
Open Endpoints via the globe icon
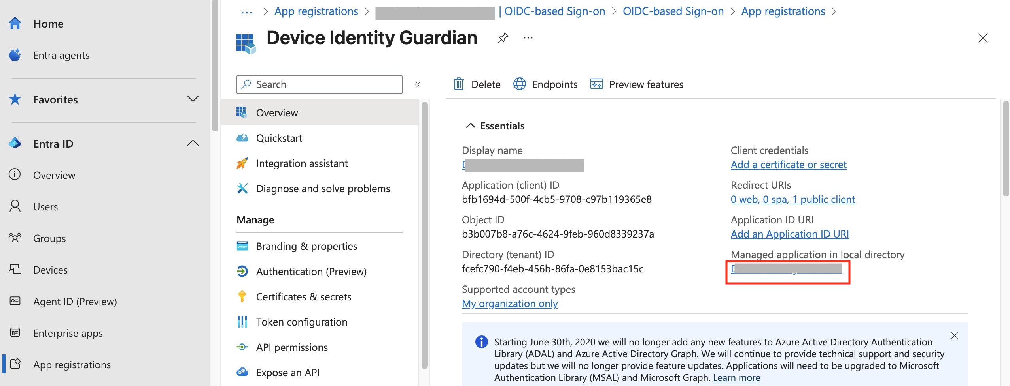(x=519, y=84)
